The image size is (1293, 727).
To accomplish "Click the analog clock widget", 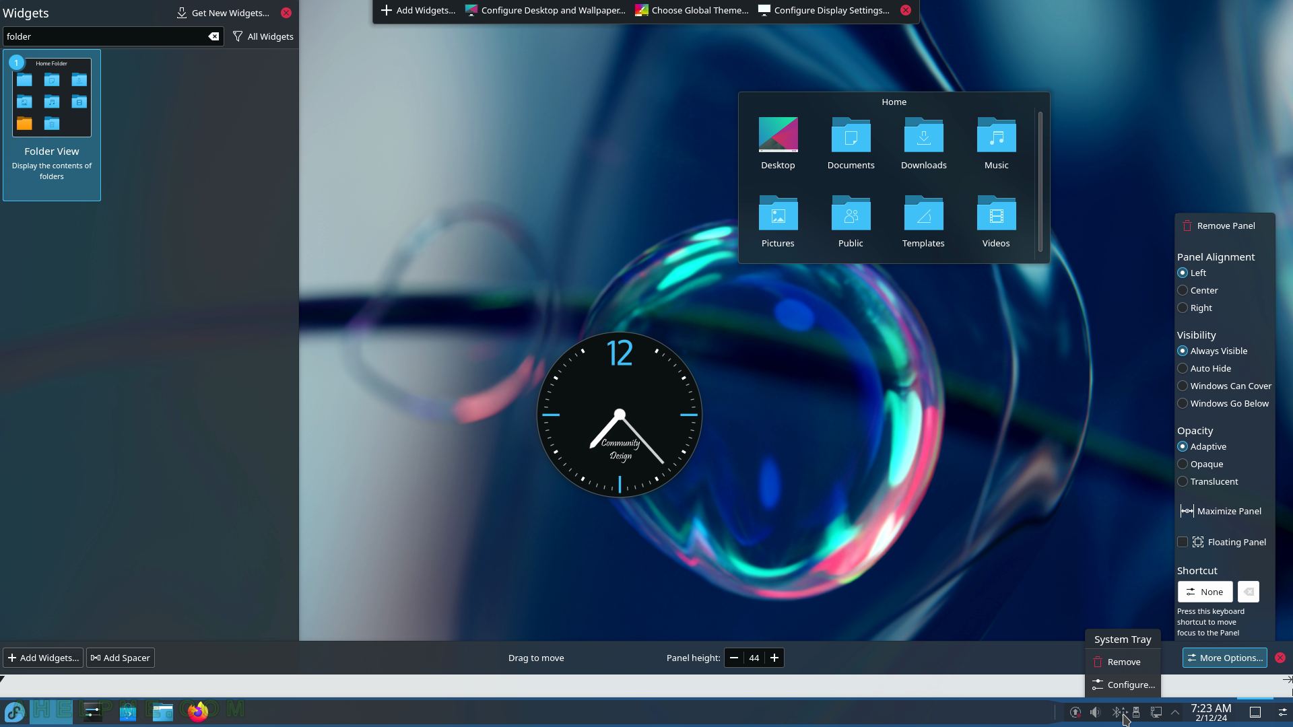I will tap(620, 415).
